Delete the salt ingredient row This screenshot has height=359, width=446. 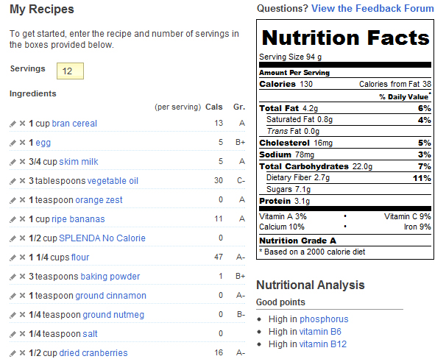pos(22,334)
